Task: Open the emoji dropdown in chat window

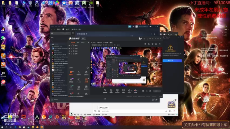Action: pyautogui.click(x=95, y=111)
